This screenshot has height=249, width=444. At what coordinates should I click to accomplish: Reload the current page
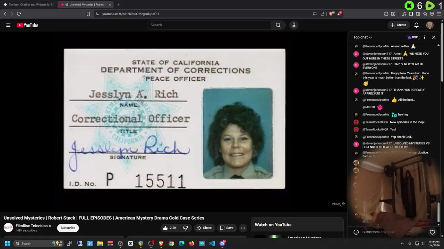pyautogui.click(x=19, y=14)
